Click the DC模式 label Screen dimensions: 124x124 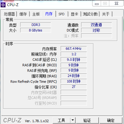73,31
